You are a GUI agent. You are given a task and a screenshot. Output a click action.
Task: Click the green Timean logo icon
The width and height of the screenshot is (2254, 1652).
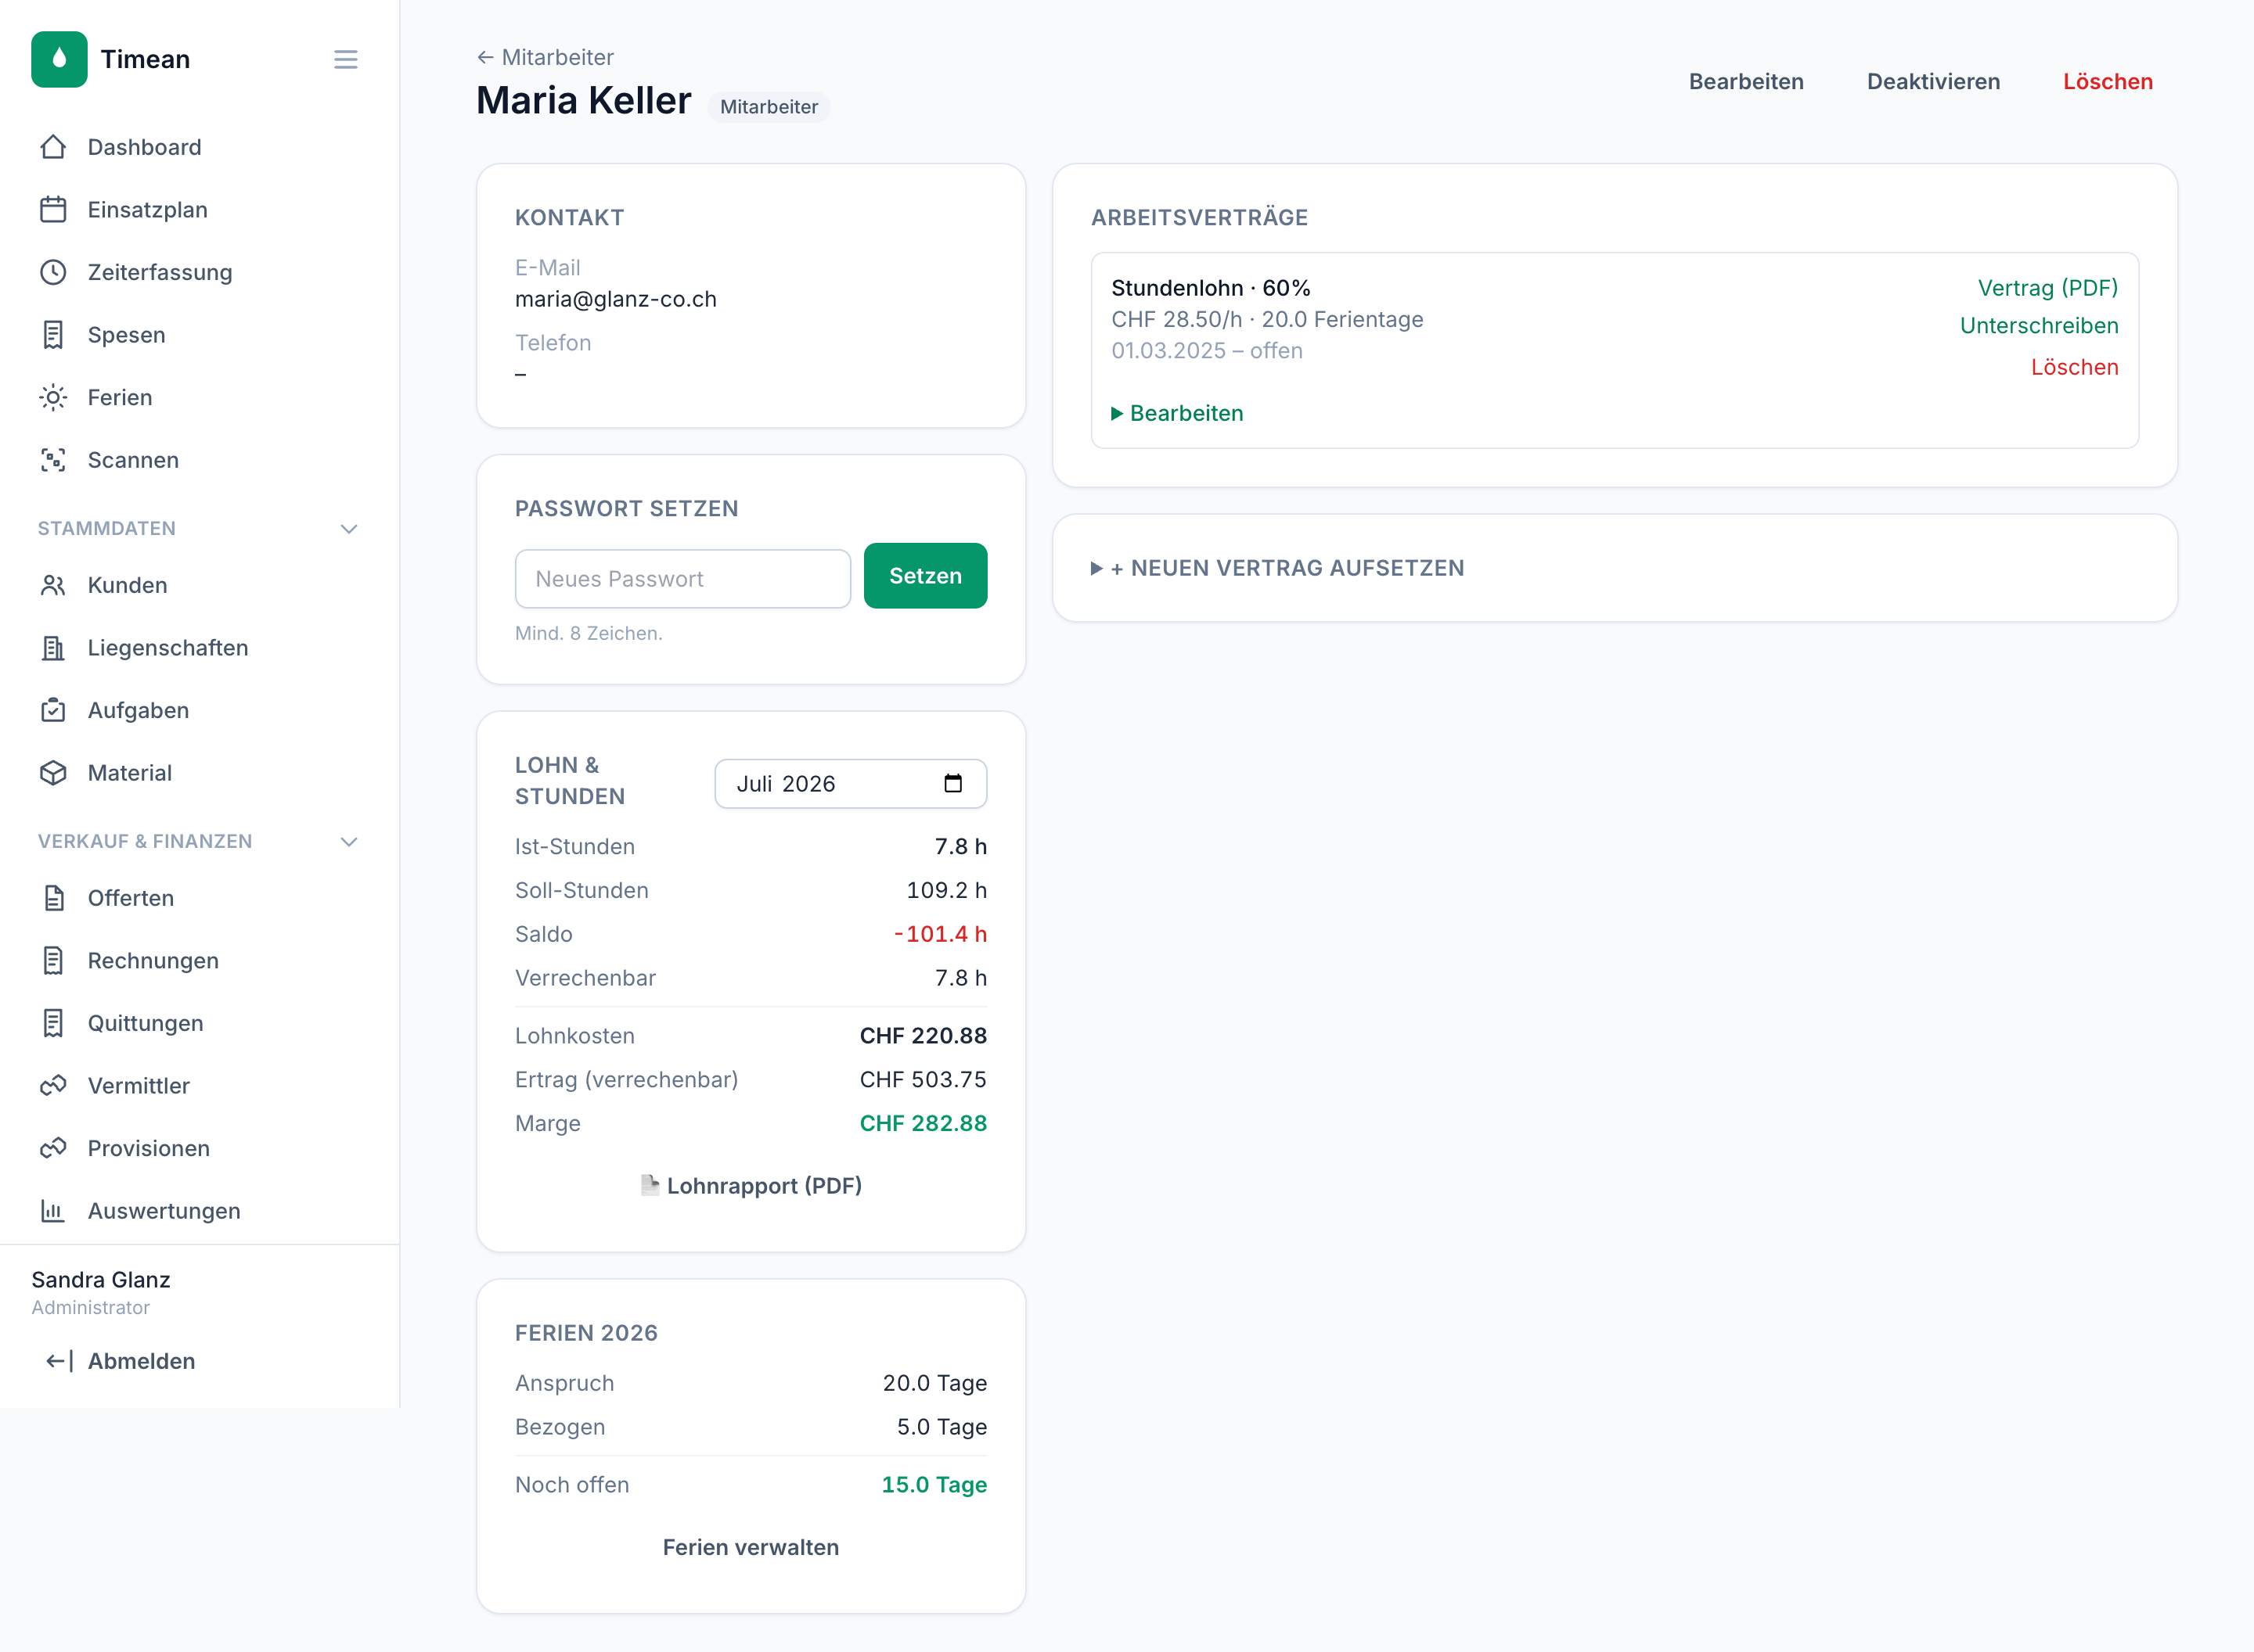point(59,59)
